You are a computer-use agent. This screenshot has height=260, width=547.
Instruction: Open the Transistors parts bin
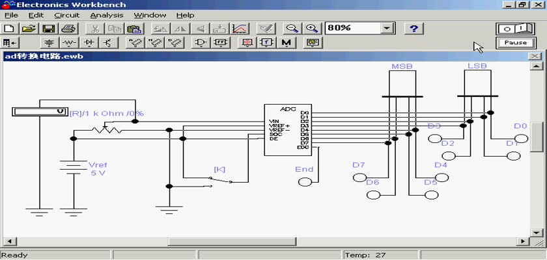(108, 42)
